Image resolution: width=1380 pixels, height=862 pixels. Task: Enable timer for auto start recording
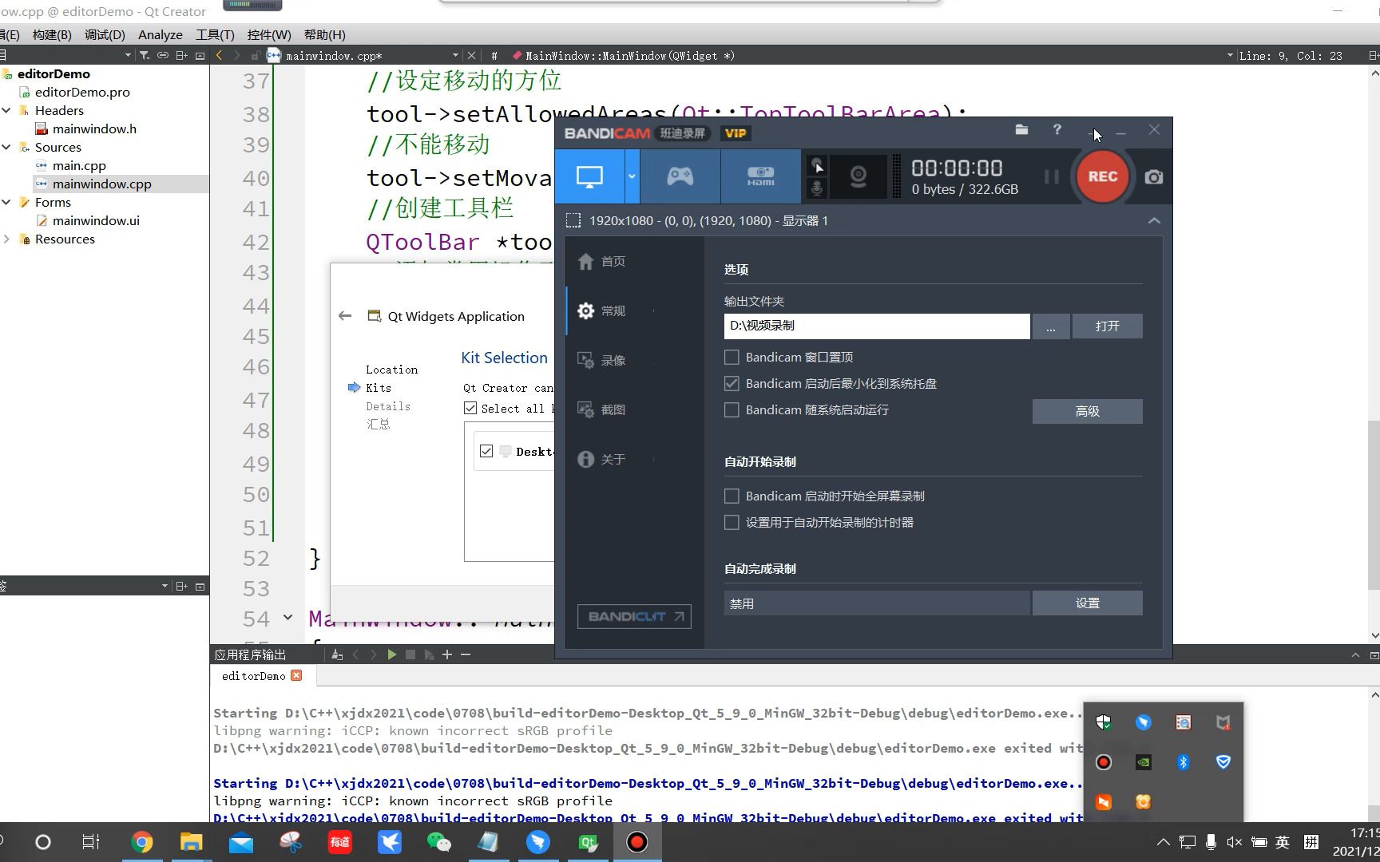[732, 522]
